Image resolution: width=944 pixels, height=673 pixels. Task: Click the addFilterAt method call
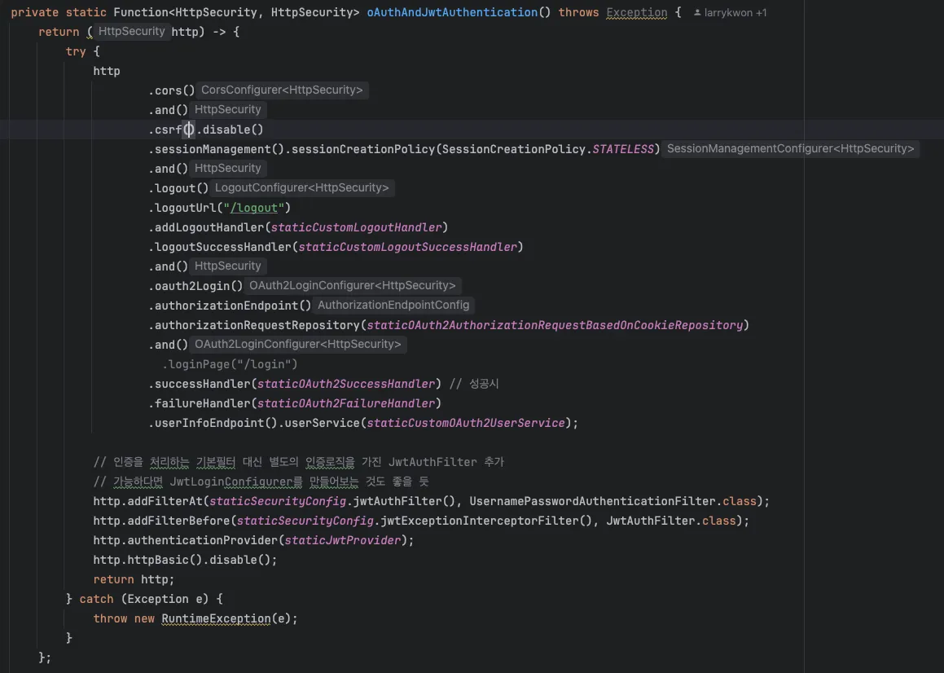point(165,501)
